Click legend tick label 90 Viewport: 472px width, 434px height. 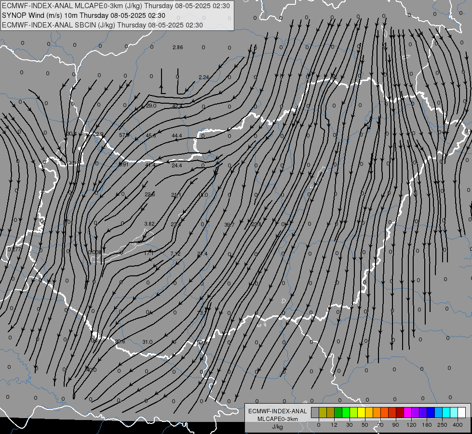[396, 425]
